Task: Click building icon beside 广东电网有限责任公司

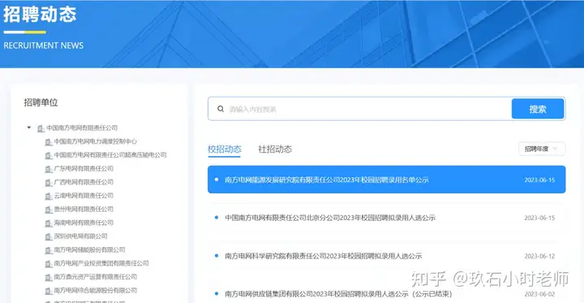Action: point(49,169)
